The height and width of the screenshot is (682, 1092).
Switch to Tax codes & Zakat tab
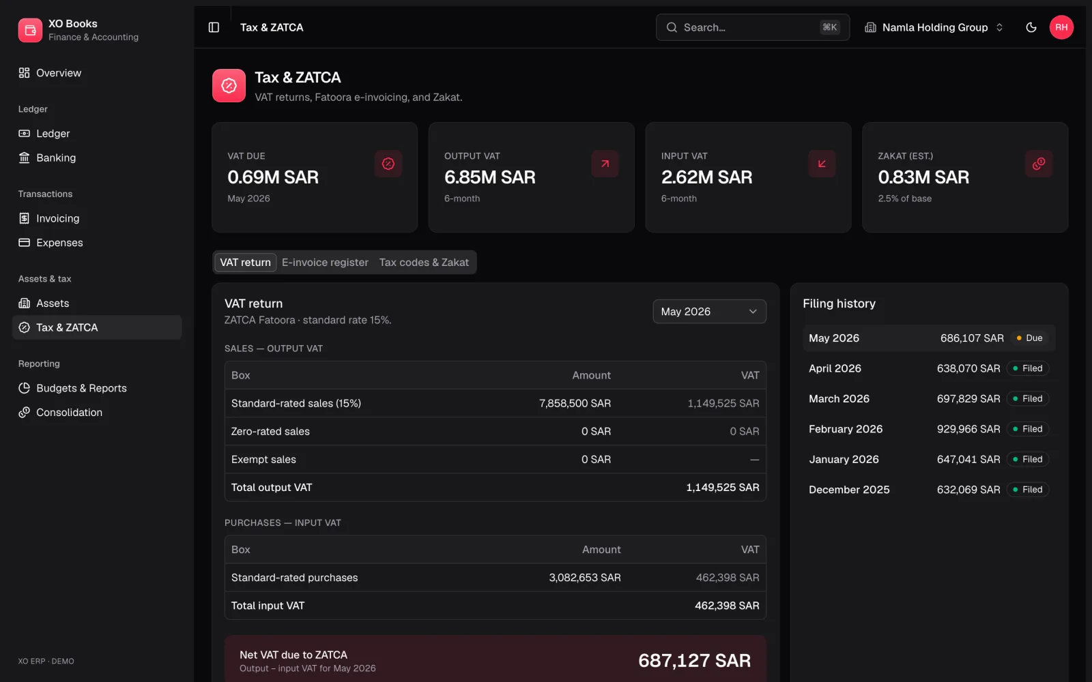pos(424,263)
